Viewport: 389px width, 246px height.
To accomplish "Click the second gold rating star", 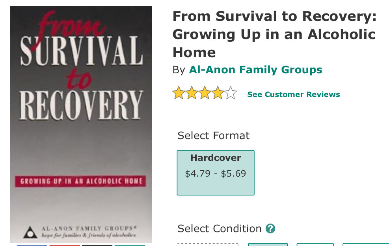I will pos(192,93).
